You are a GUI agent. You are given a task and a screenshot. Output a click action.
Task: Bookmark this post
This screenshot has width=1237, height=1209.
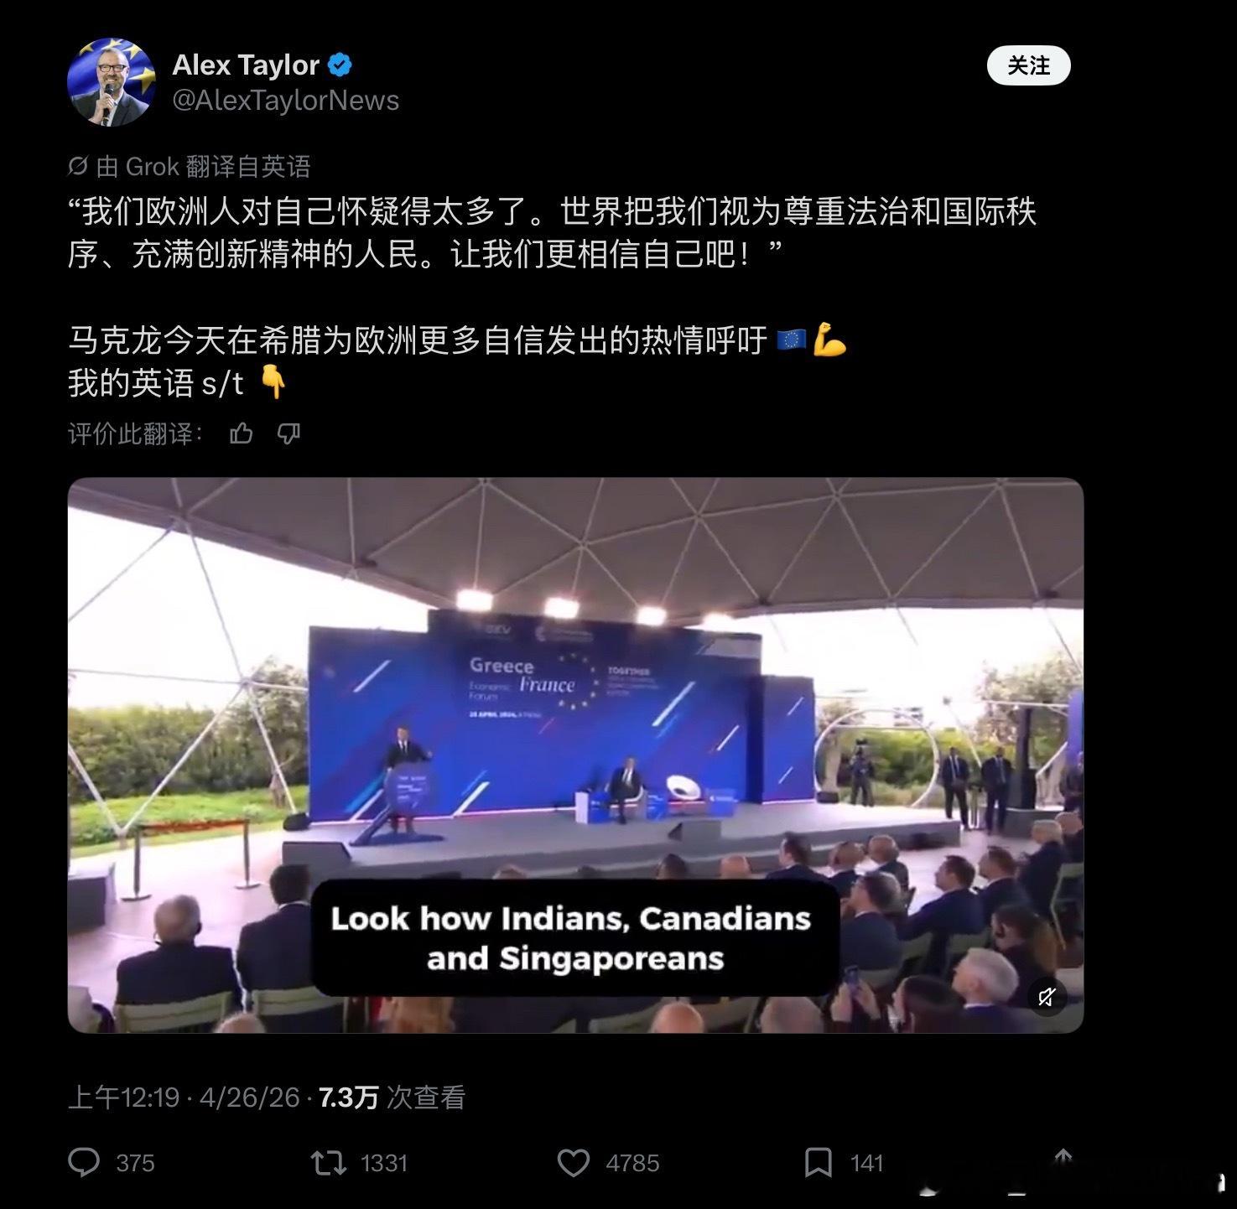(x=818, y=1163)
